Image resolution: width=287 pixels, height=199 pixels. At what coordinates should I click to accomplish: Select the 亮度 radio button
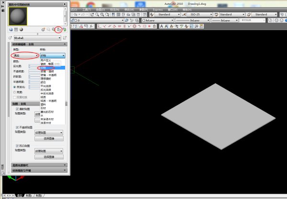(14, 92)
